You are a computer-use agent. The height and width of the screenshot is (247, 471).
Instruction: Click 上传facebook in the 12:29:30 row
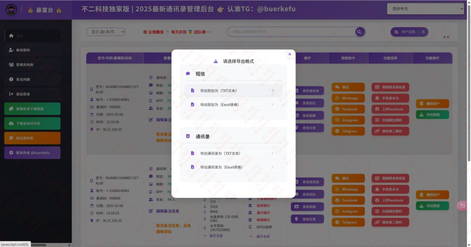pos(390,109)
